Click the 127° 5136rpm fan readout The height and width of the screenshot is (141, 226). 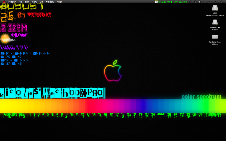pos(180,2)
